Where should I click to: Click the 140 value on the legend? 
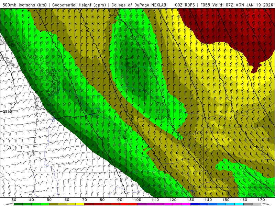click(x=208, y=200)
